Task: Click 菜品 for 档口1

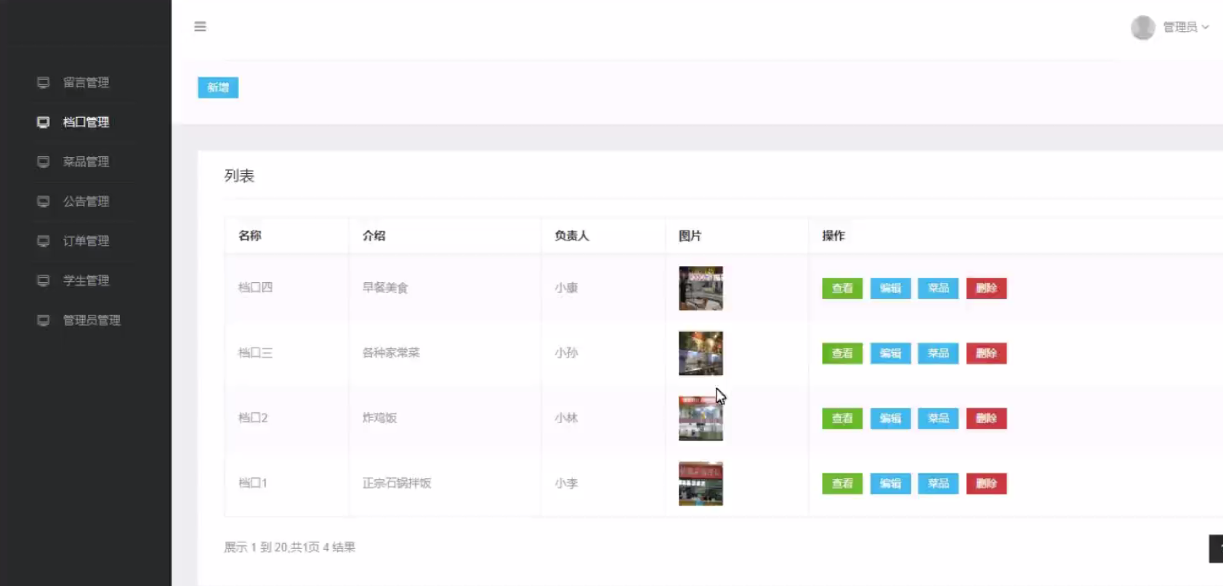Action: (938, 483)
